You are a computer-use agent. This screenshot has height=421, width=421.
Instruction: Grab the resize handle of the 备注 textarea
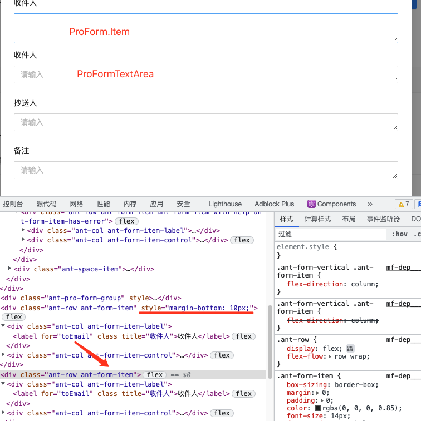coord(395,176)
